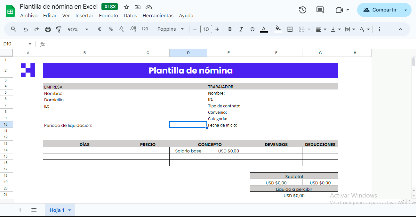Open borders options with the borders icon
The width and height of the screenshot is (416, 217).
(x=290, y=29)
